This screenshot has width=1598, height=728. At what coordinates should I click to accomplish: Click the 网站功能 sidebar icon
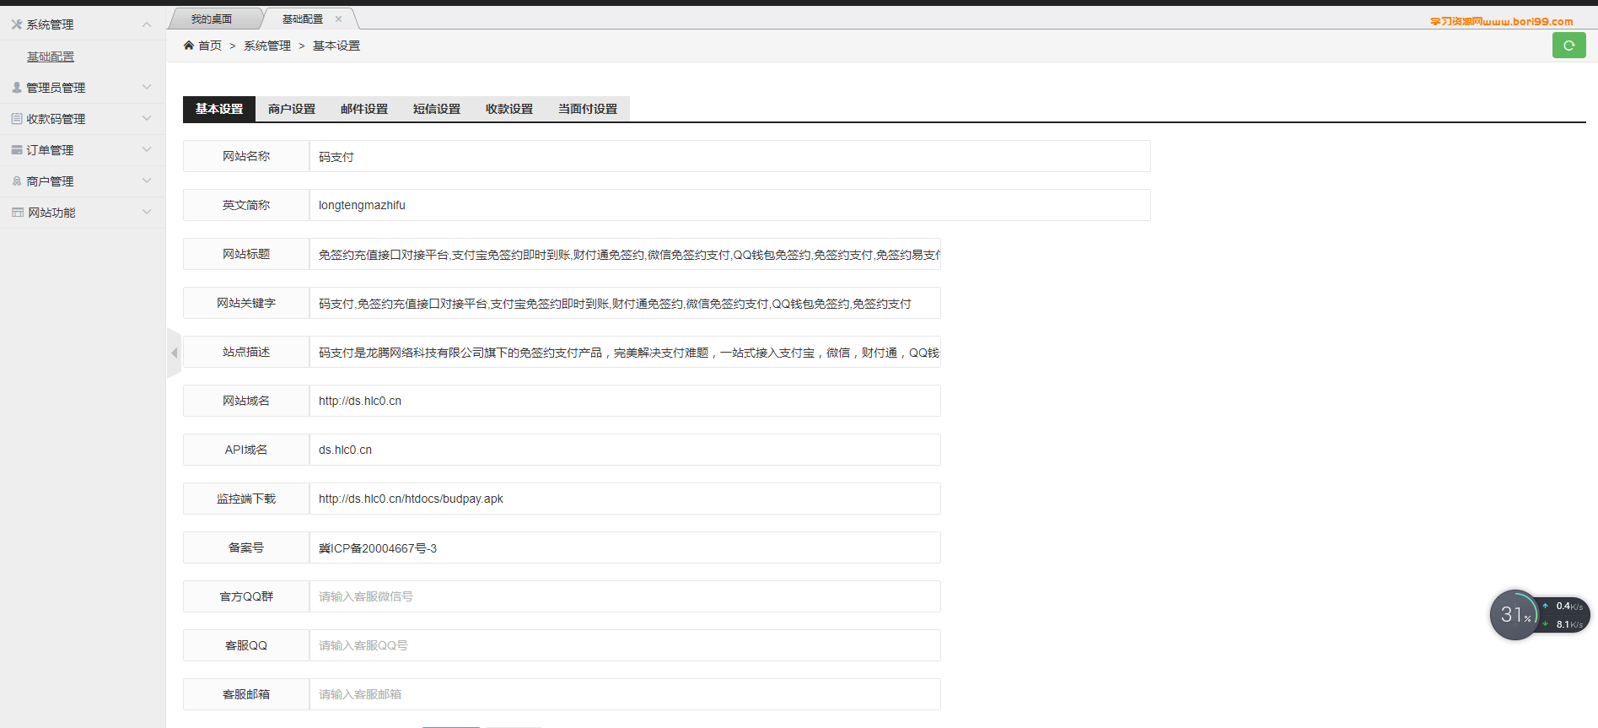18,213
